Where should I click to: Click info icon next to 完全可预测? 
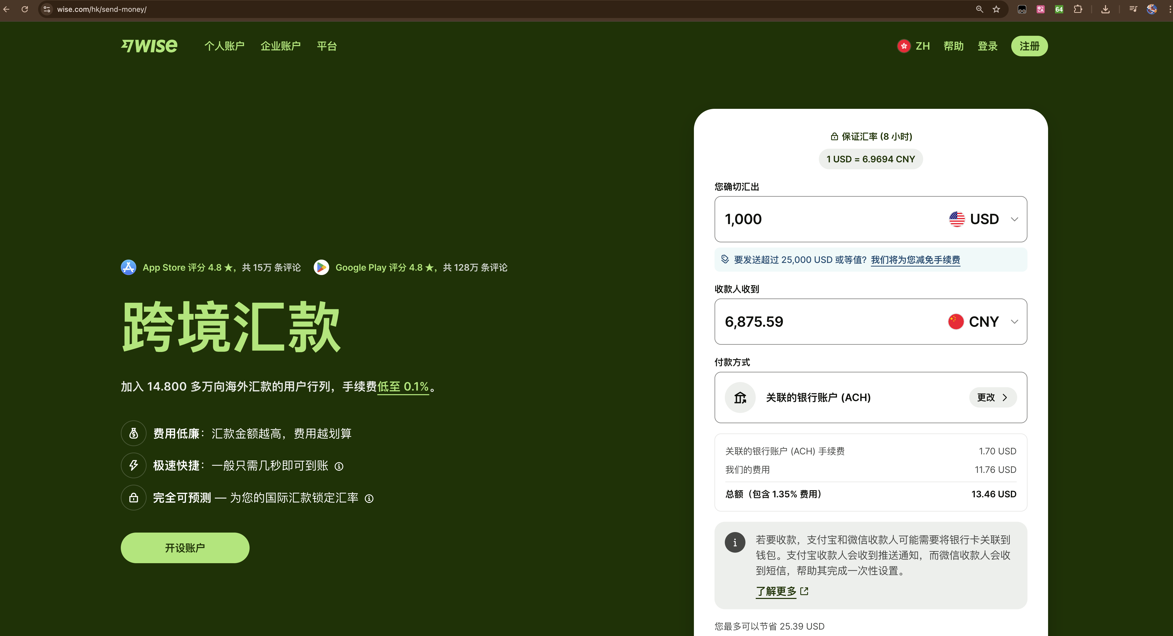(x=369, y=499)
